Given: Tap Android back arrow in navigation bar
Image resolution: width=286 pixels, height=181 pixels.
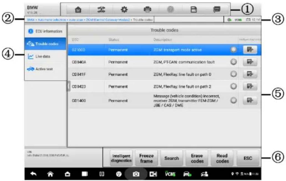Looking at the screenshot, I should coord(33,174).
